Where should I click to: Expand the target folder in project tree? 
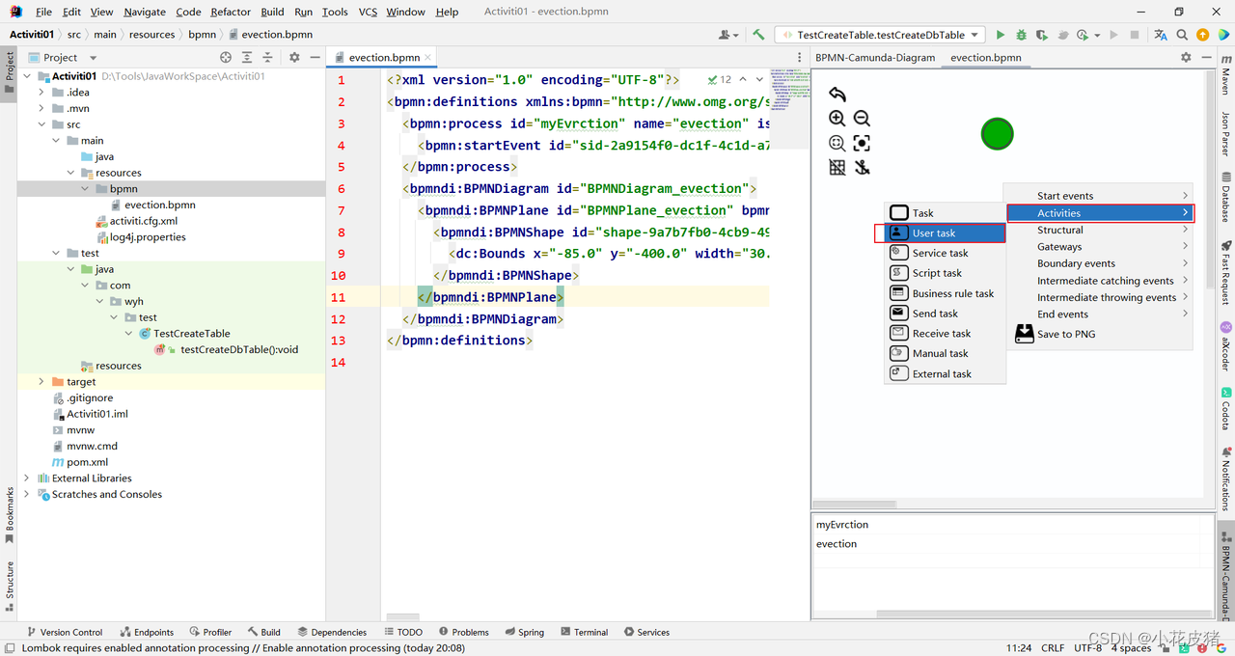click(41, 382)
